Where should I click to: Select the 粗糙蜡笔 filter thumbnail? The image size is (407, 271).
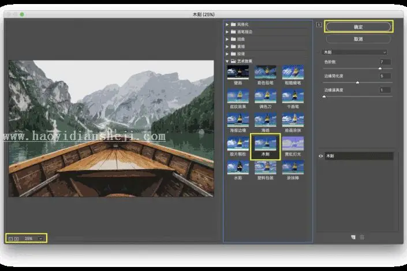coord(293,72)
